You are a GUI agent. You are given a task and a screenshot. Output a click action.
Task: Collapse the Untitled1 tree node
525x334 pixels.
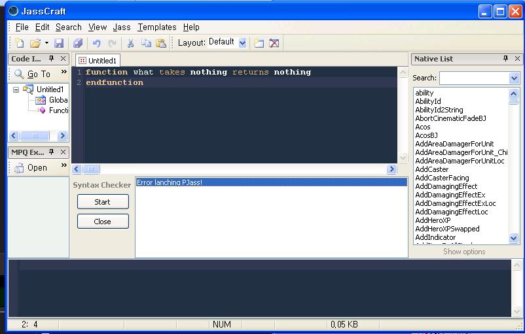[x=16, y=90]
